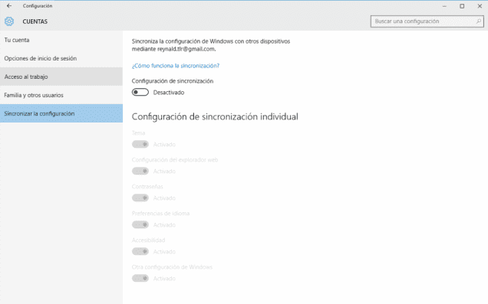Select 'Acceso al trabajo' in sidebar
The height and width of the screenshot is (304, 488).
[x=61, y=77]
